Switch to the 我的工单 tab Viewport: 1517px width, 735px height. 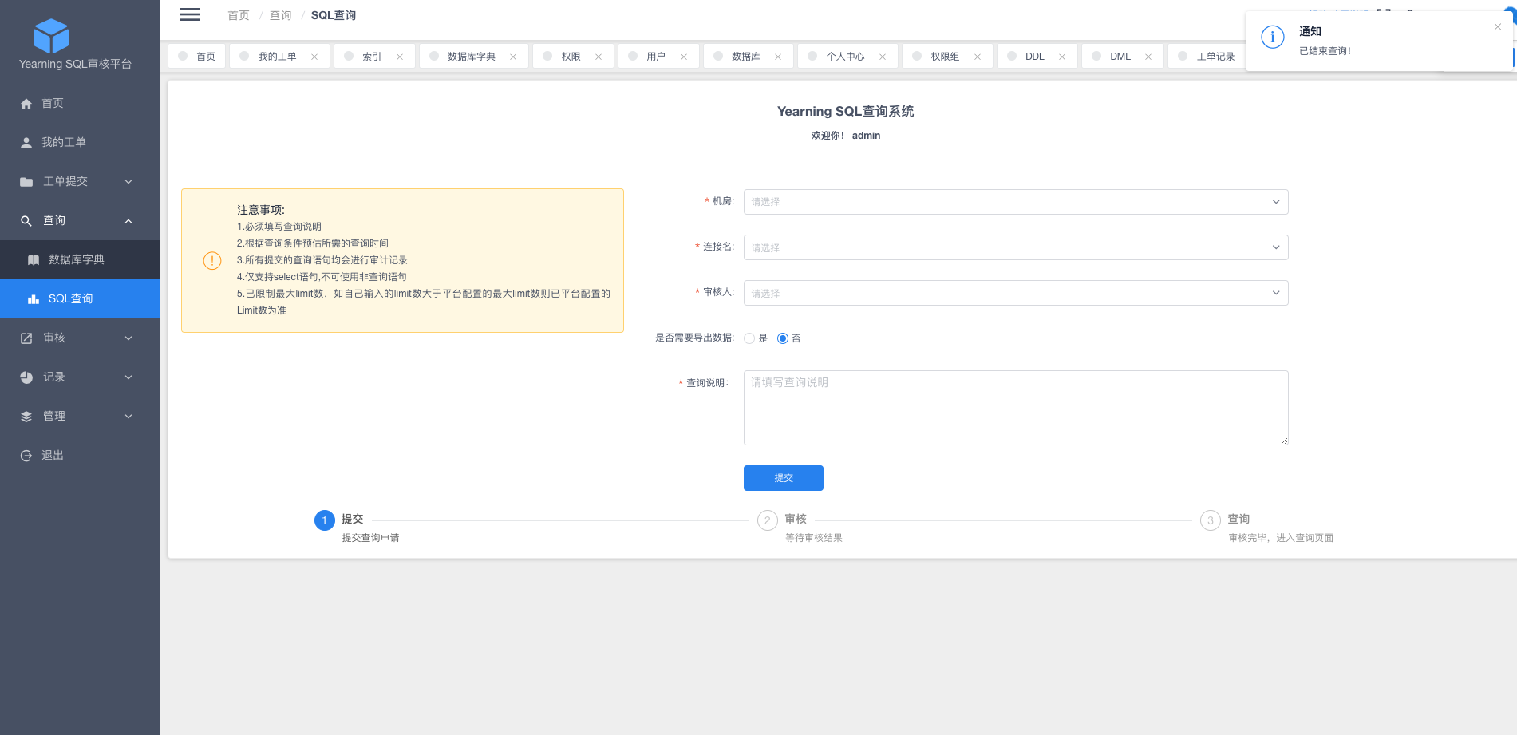click(x=279, y=57)
